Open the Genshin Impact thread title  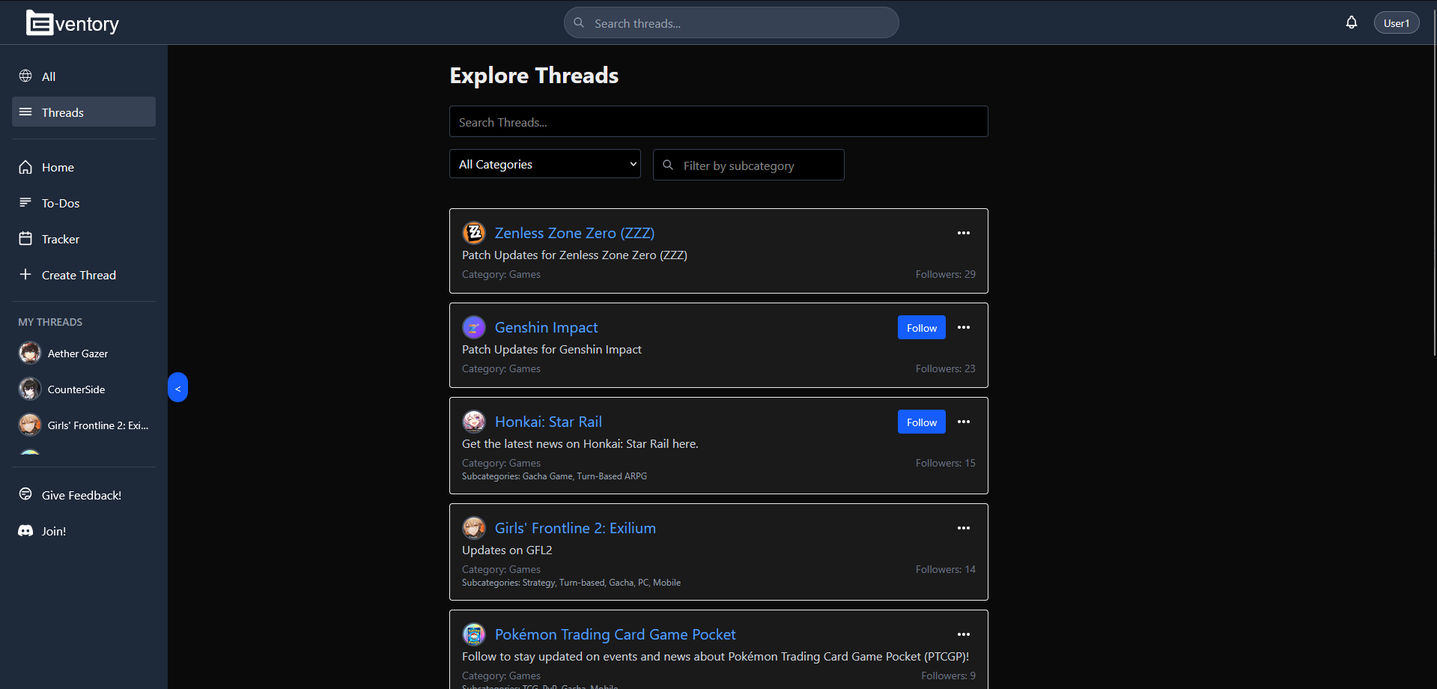point(546,327)
